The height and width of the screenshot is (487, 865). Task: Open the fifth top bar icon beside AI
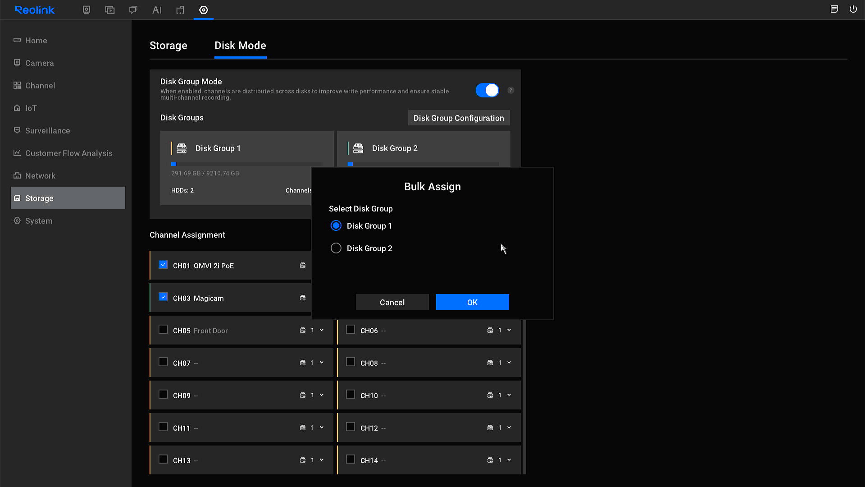tap(180, 10)
